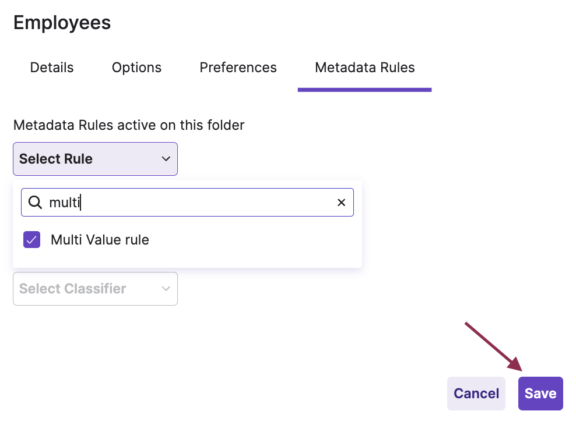Click the Multi Value rule option label

pos(100,239)
